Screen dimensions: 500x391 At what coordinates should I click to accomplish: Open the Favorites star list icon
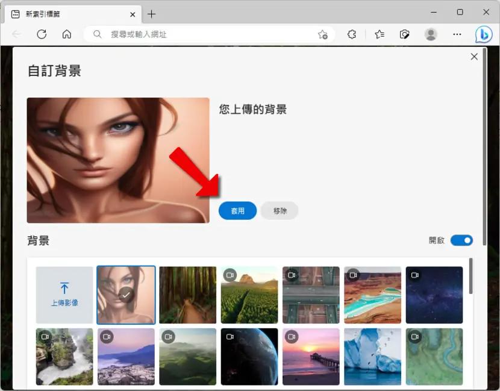click(x=380, y=34)
